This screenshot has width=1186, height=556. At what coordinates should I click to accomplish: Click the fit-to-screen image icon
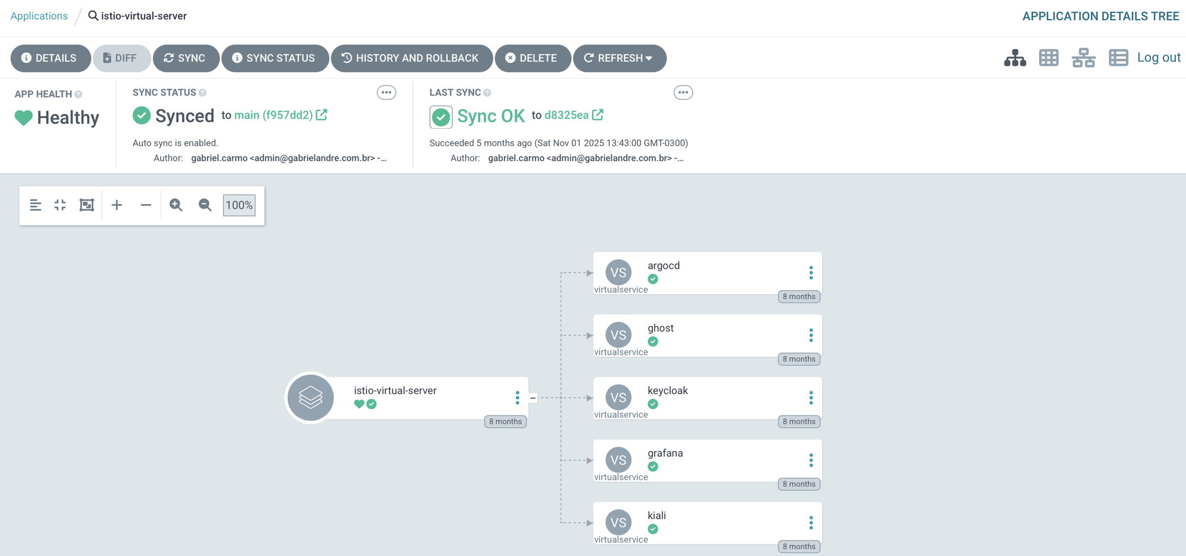click(x=87, y=205)
